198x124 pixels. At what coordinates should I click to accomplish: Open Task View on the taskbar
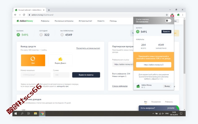pyautogui.click(x=29, y=113)
